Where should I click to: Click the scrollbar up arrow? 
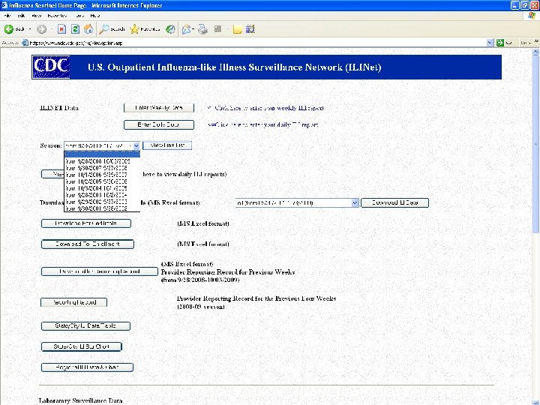coord(535,52)
